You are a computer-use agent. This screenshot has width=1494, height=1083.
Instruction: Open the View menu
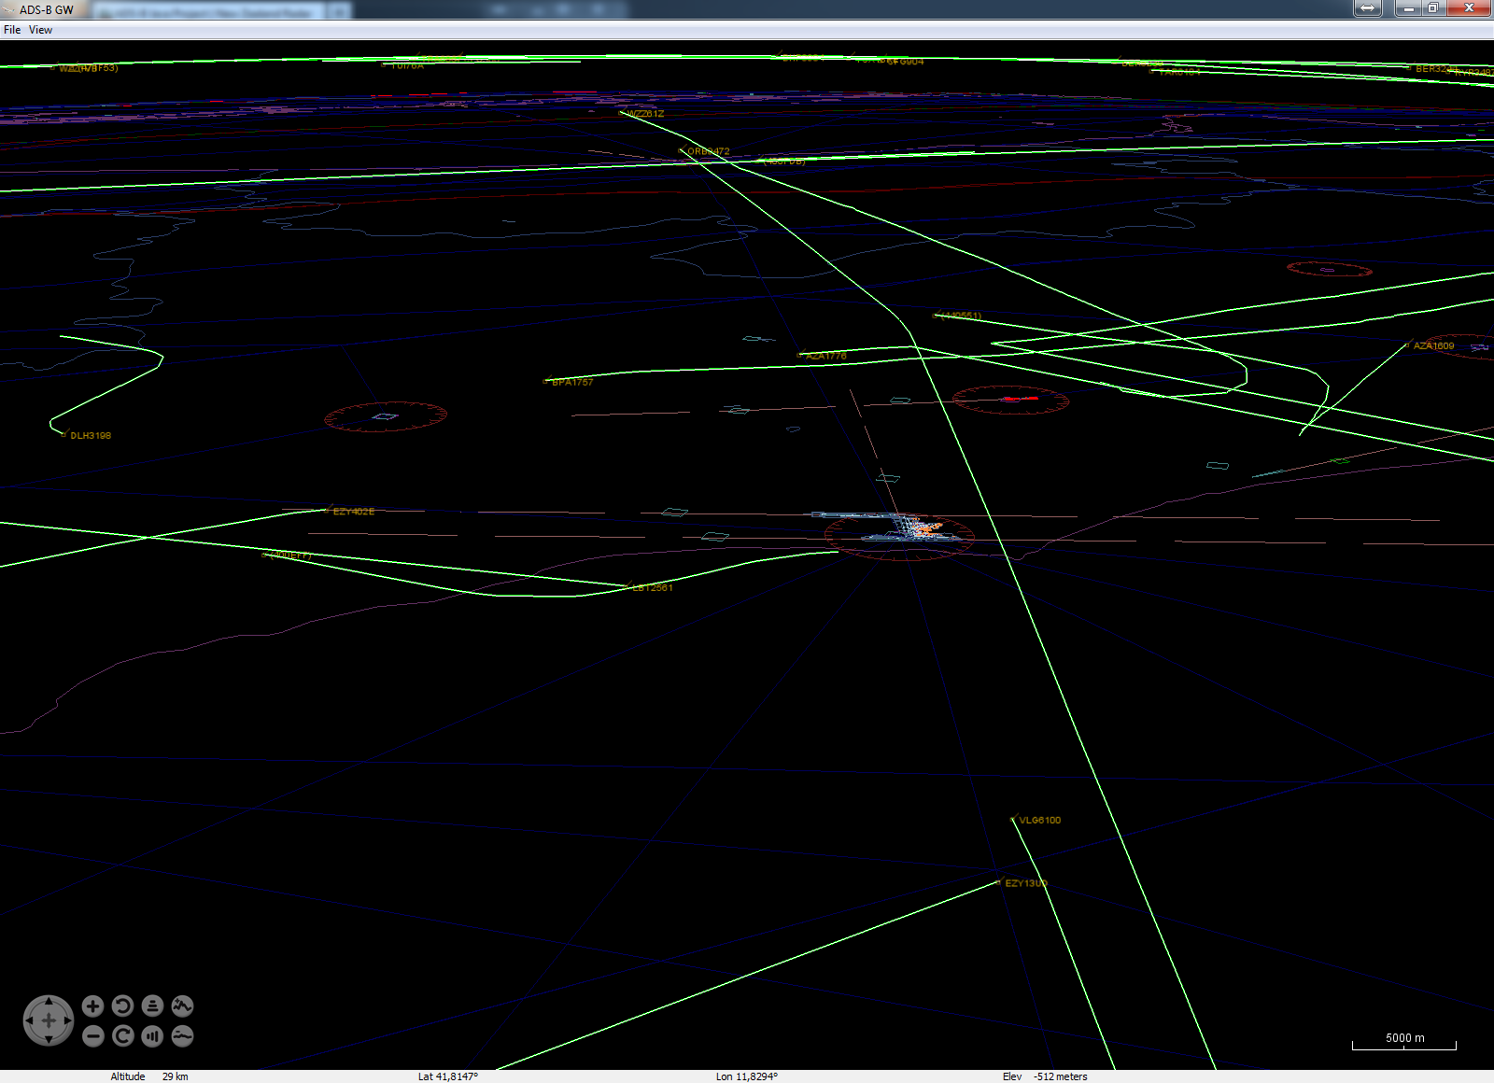pos(40,30)
